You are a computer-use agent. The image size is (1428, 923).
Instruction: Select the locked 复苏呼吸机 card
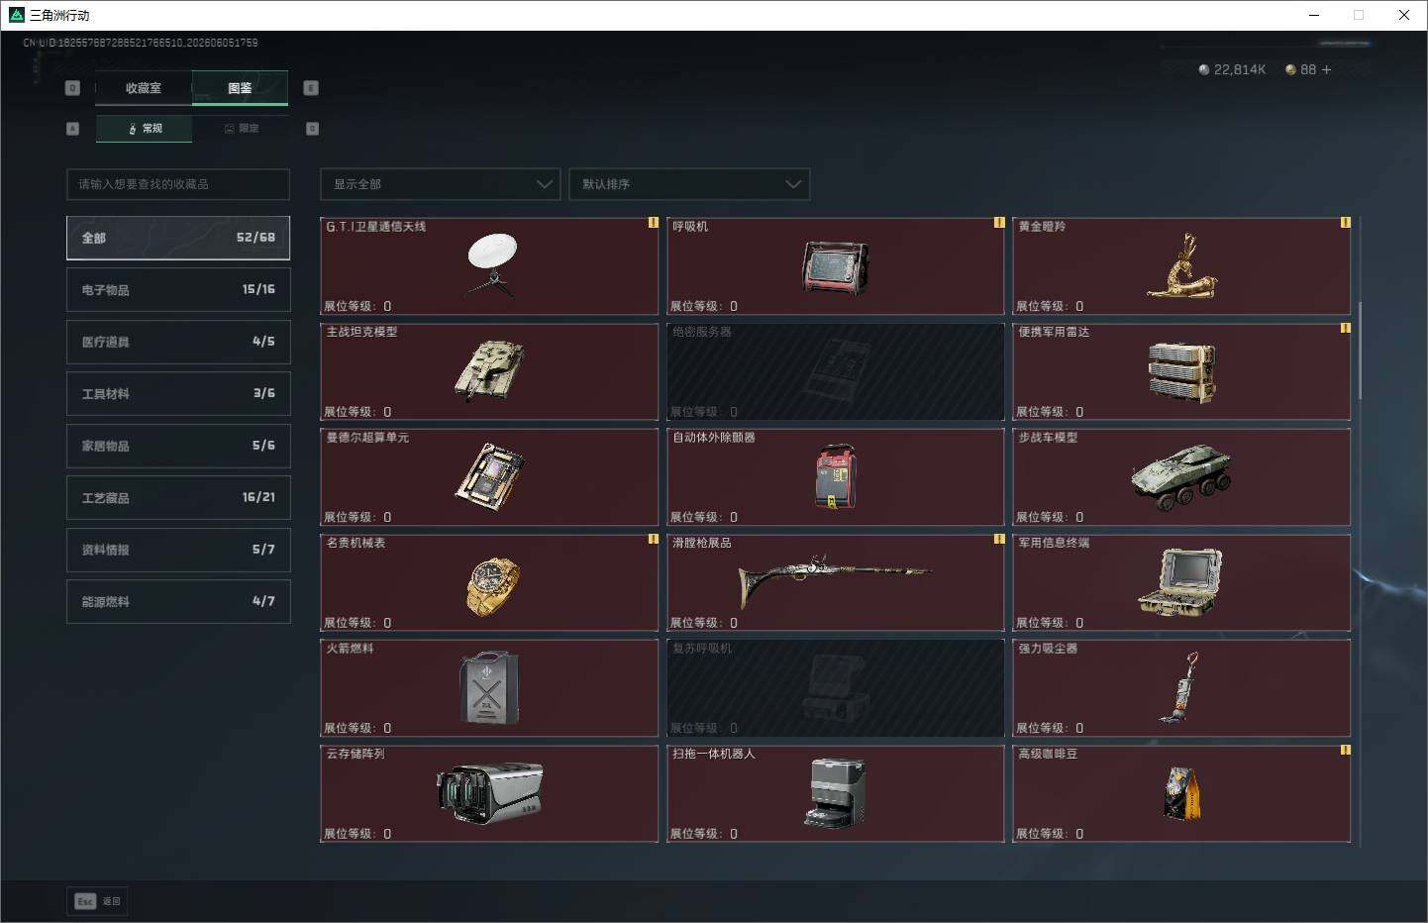pos(835,687)
